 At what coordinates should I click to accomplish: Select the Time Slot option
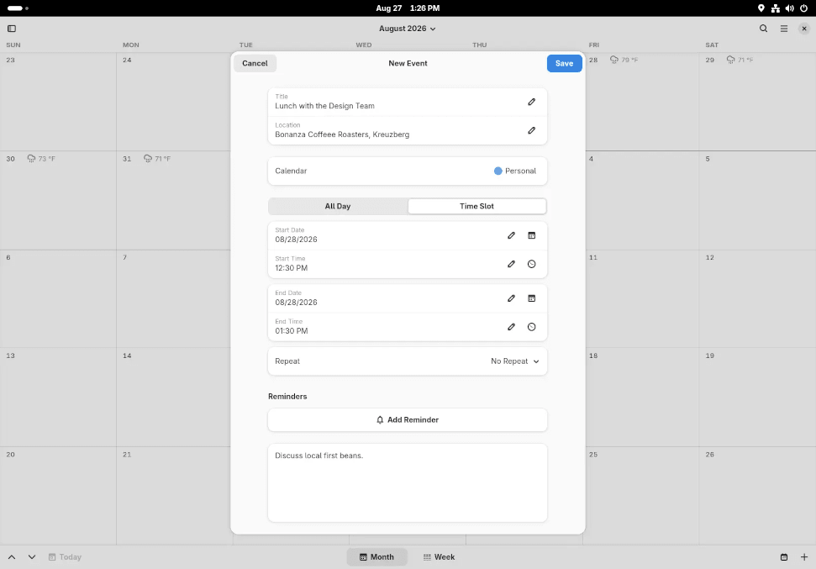(x=476, y=206)
